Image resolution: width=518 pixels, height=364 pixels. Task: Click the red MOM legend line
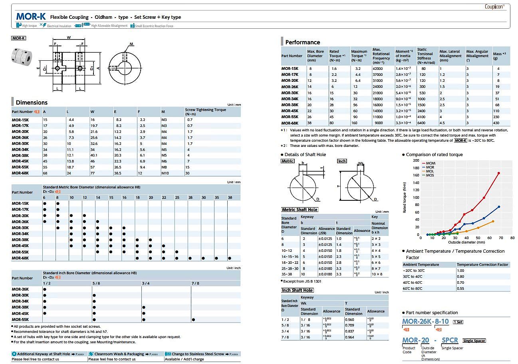[x=424, y=163]
